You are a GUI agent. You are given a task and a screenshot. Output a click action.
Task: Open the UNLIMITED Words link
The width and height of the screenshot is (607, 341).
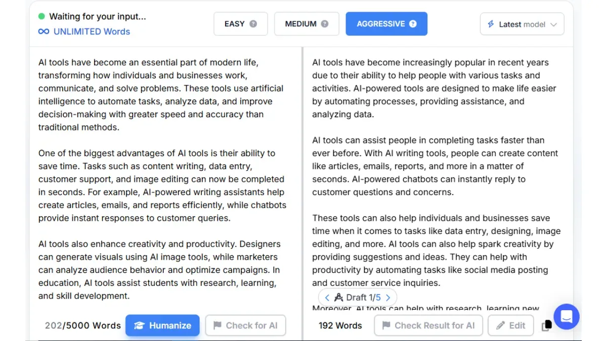(x=92, y=31)
